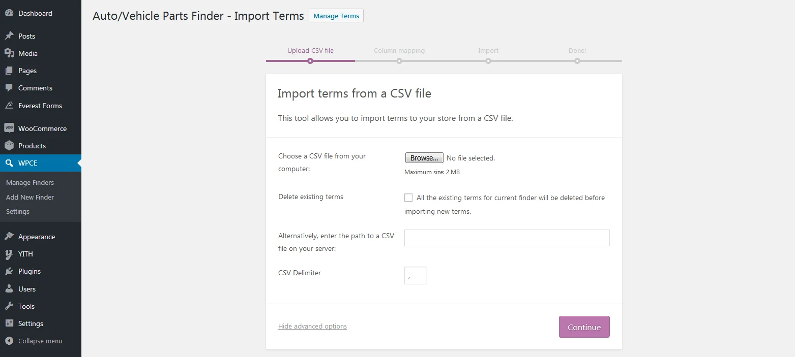Open the WooCommerce menu label
The width and height of the screenshot is (795, 357).
point(42,128)
